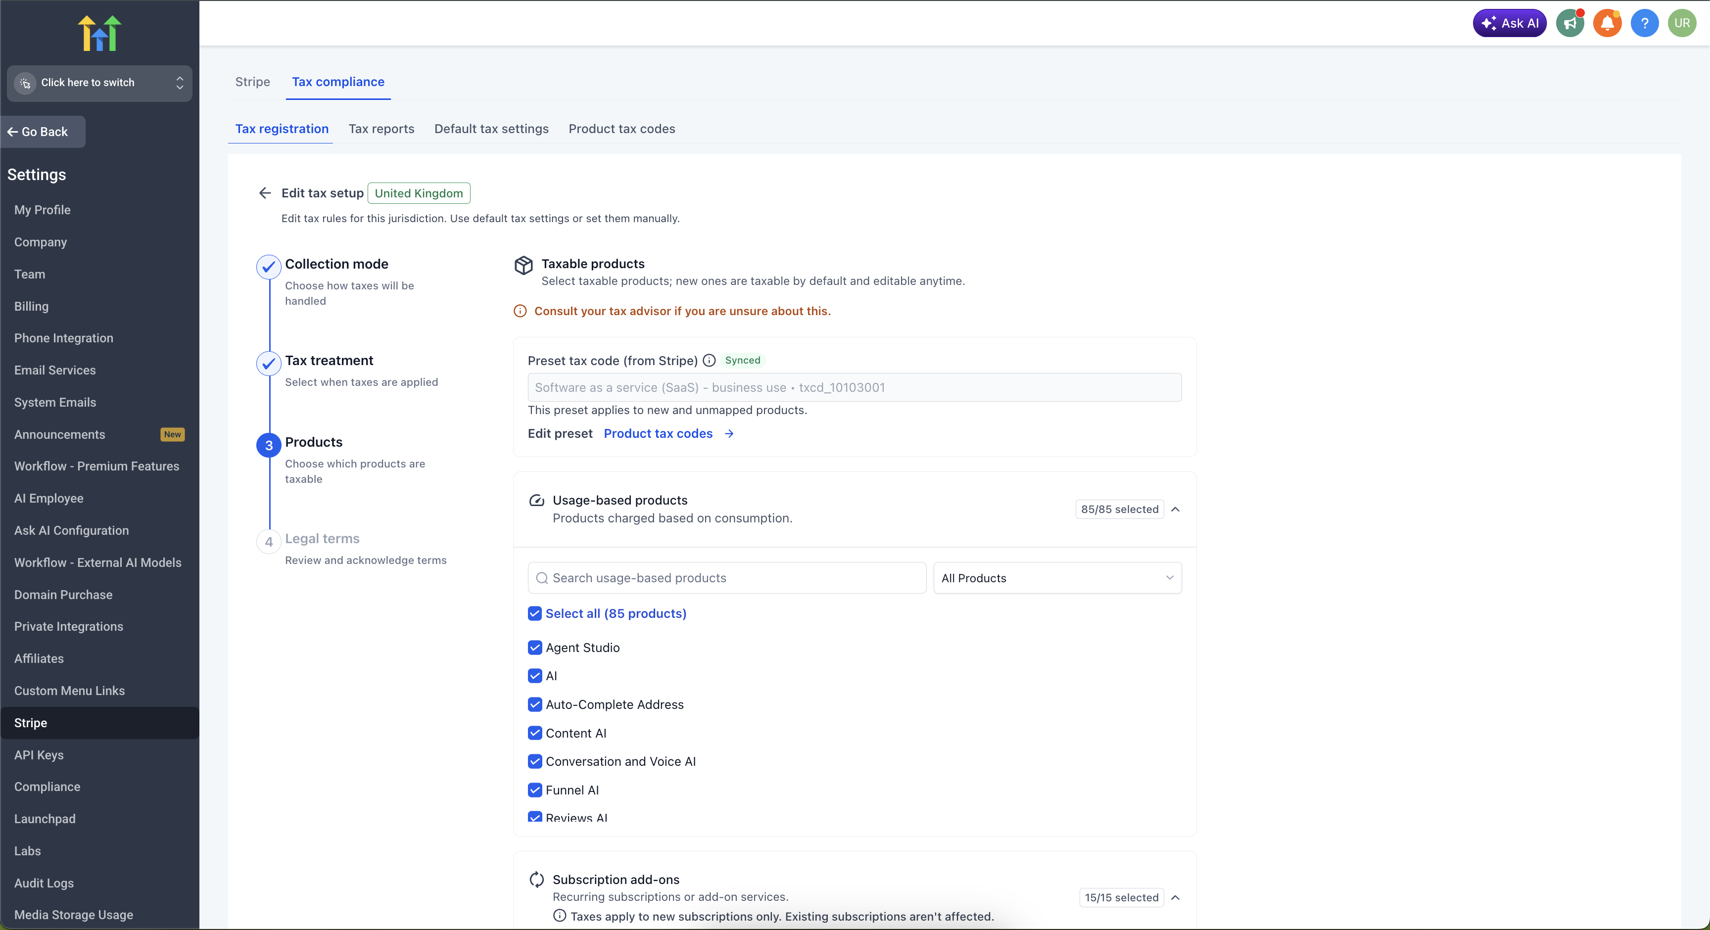Open the UR user avatar menu

tap(1681, 23)
